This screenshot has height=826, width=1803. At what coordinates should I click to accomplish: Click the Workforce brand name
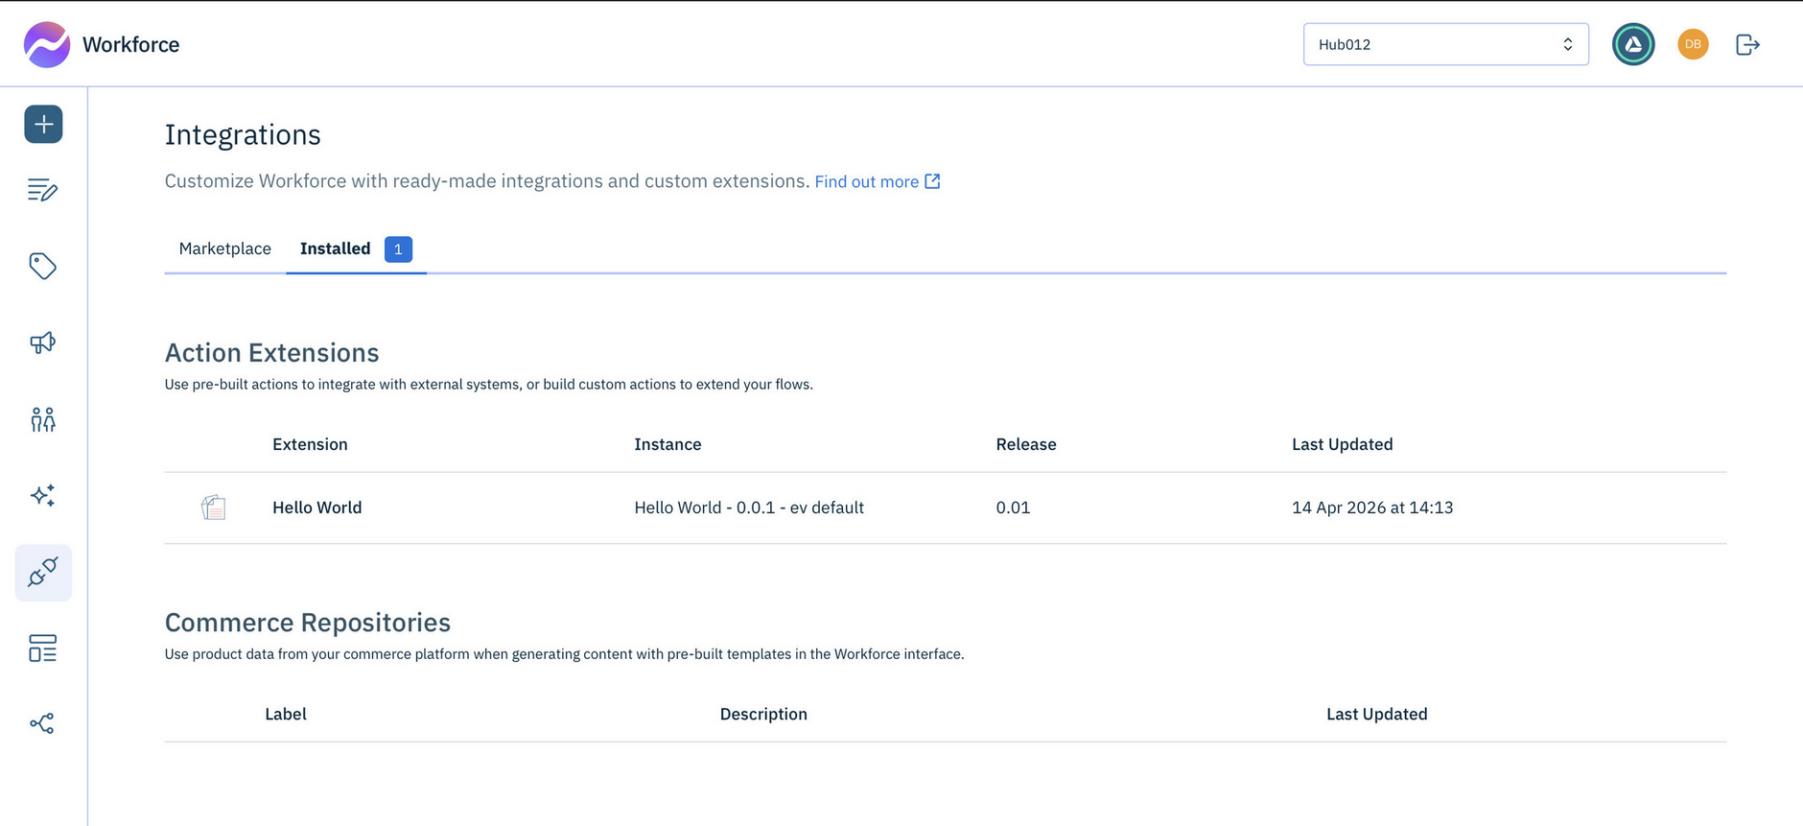131,45
